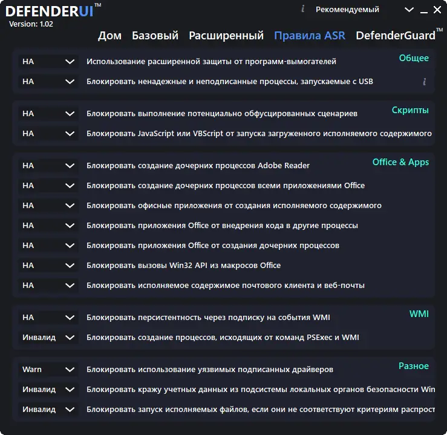Open dropdown for obfuscated scripts rule

tap(48, 114)
